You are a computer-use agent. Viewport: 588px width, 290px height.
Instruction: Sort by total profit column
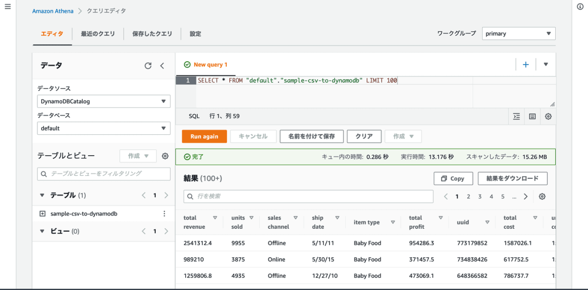click(441, 218)
